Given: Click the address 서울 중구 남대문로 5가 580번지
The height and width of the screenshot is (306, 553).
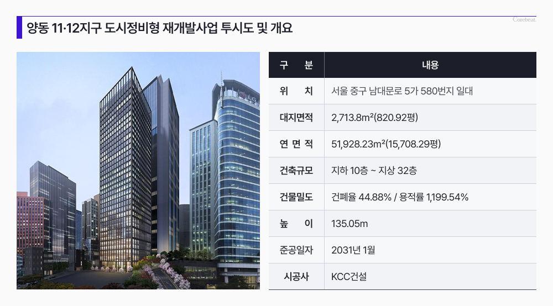Looking at the screenshot, I should click(x=402, y=91).
